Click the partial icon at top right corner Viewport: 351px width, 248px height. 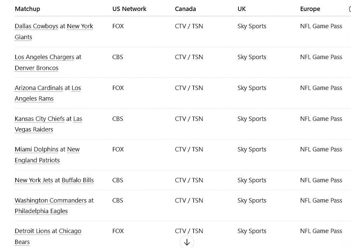(x=349, y=9)
